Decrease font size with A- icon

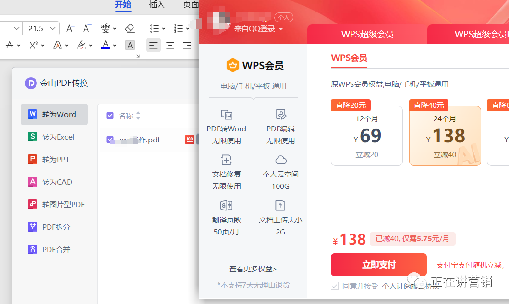87,28
